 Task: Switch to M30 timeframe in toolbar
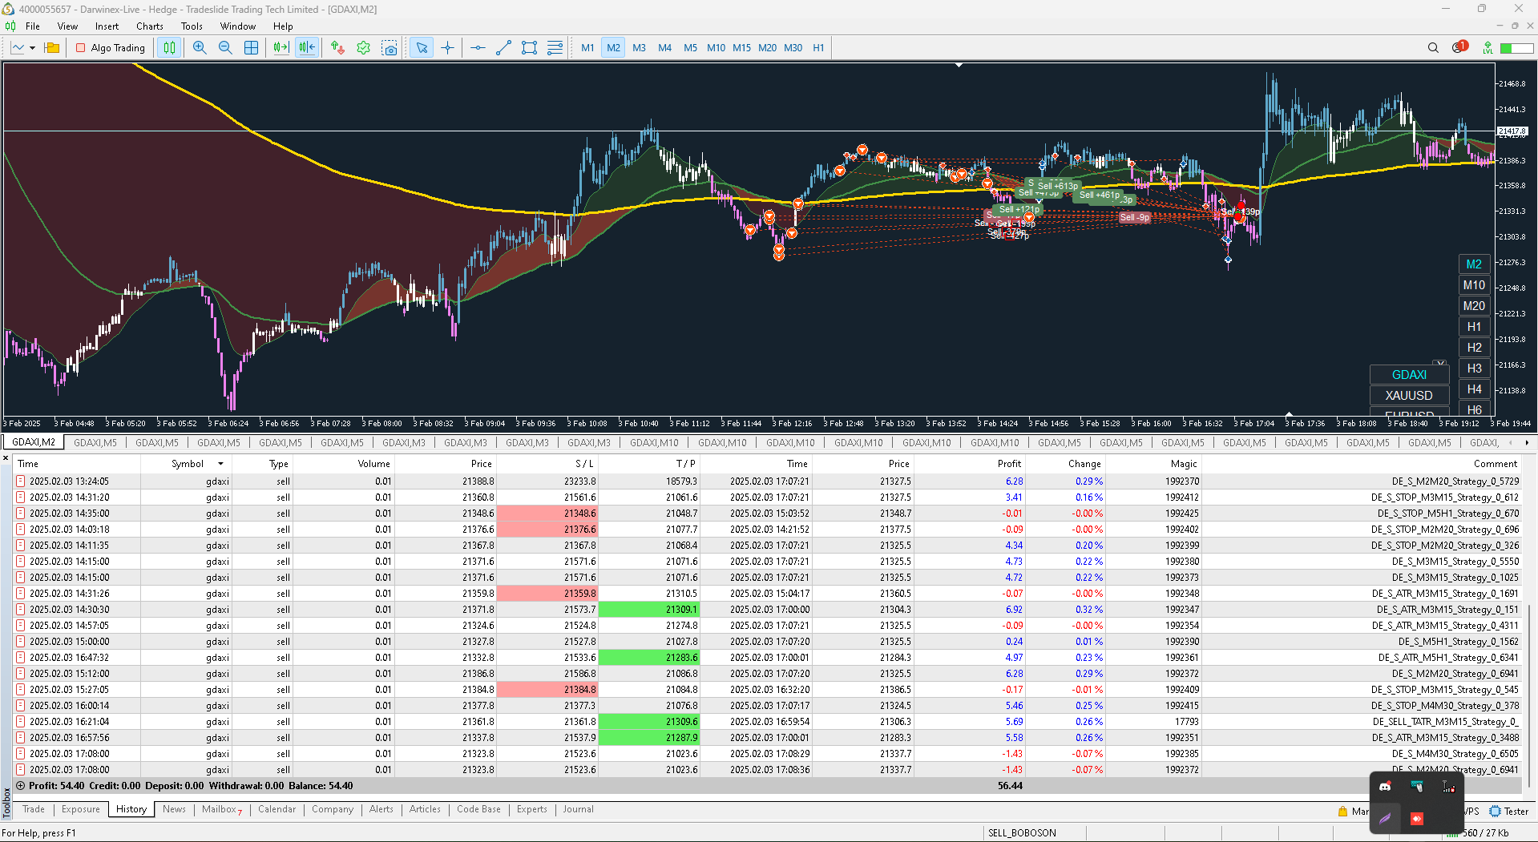[x=793, y=48]
